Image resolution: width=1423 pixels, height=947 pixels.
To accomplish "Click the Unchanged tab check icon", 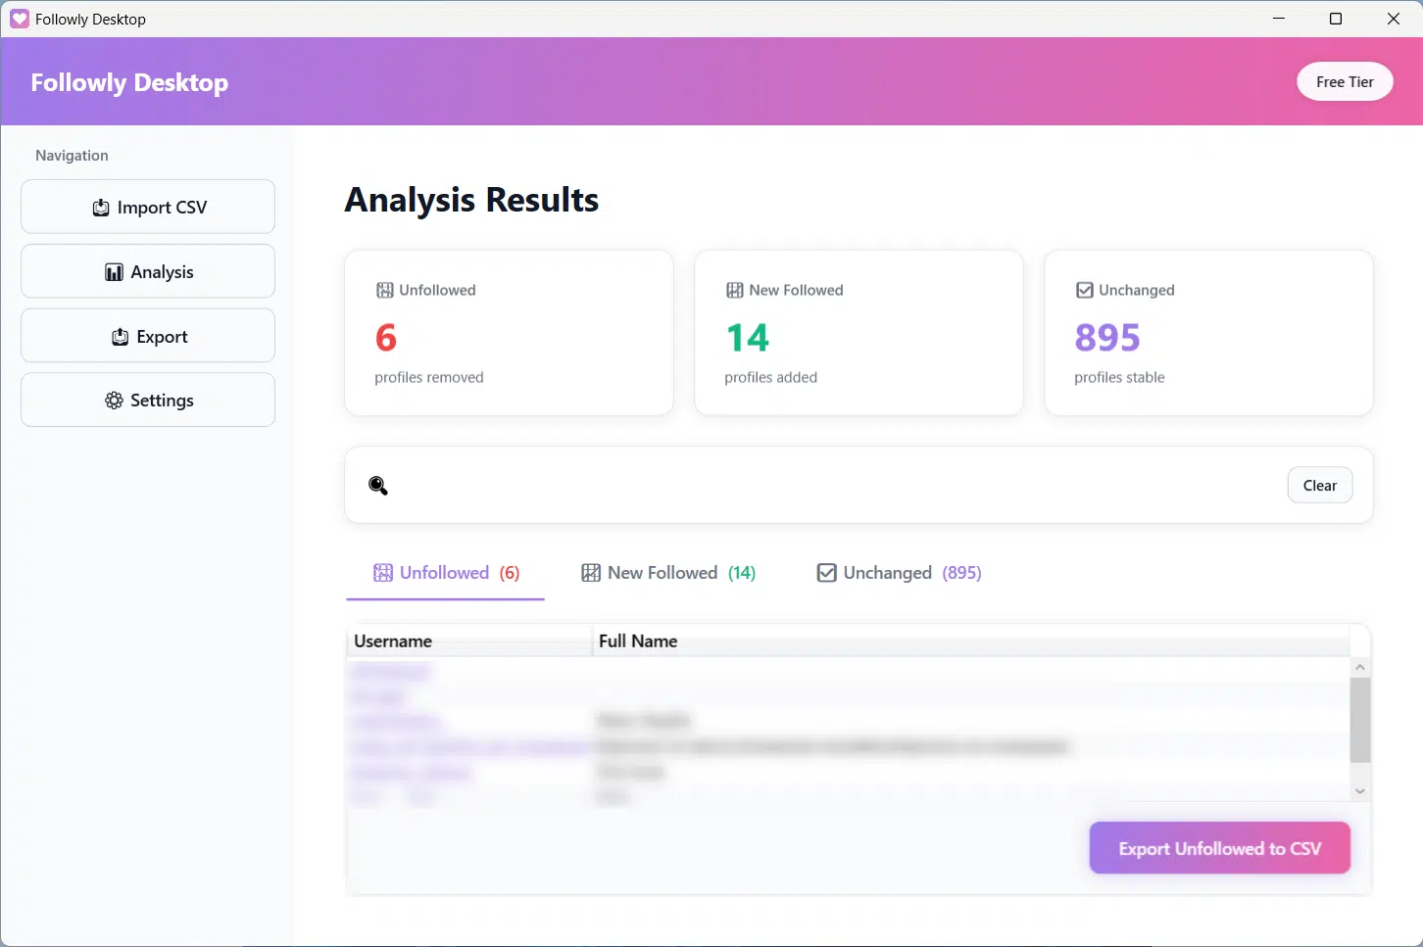I will (x=826, y=573).
